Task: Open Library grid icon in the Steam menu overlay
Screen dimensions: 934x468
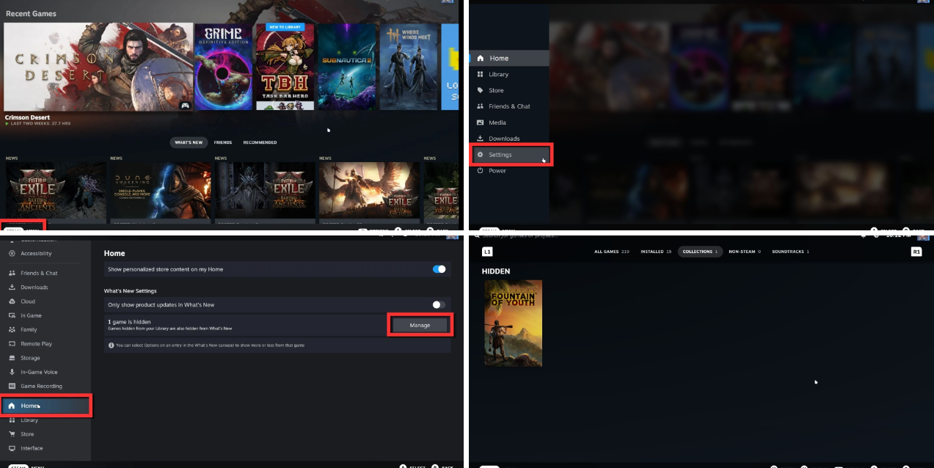Action: click(x=480, y=74)
